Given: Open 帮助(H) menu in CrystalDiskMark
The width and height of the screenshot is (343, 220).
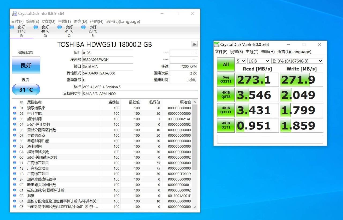Looking at the screenshot, I should coord(268,52).
